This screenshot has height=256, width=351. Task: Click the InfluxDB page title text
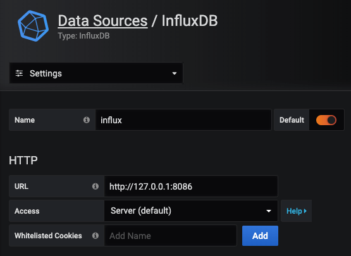click(x=190, y=21)
